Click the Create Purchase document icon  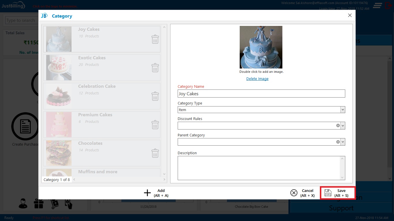(25, 127)
